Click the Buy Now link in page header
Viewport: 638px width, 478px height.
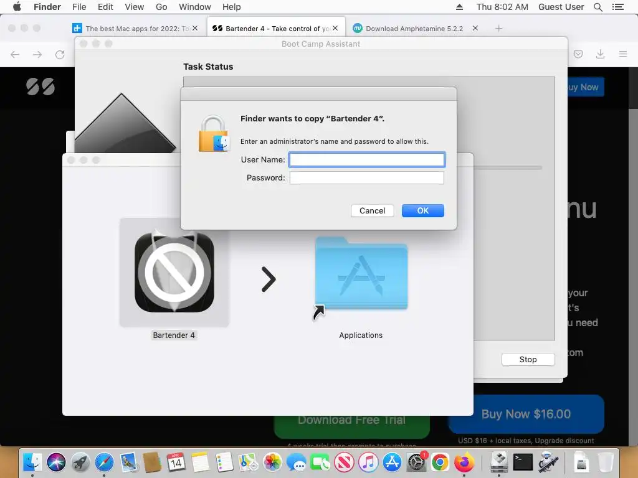pyautogui.click(x=585, y=87)
